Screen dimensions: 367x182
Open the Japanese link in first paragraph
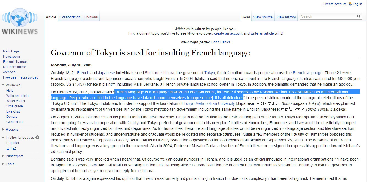pos(106,73)
